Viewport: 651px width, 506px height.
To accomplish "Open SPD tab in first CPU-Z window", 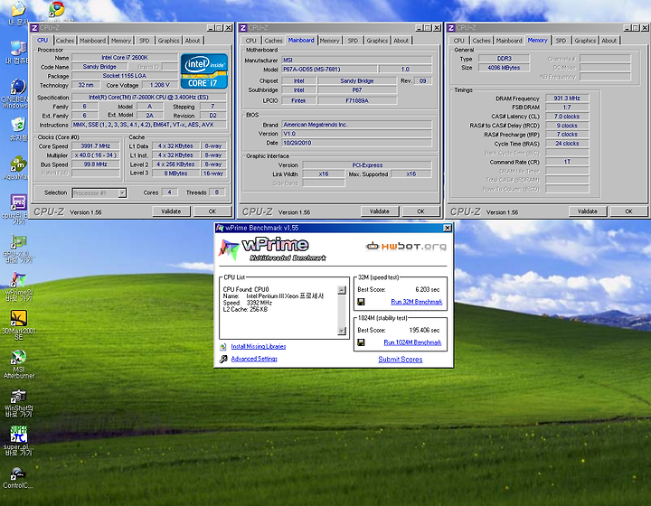I will tap(144, 41).
